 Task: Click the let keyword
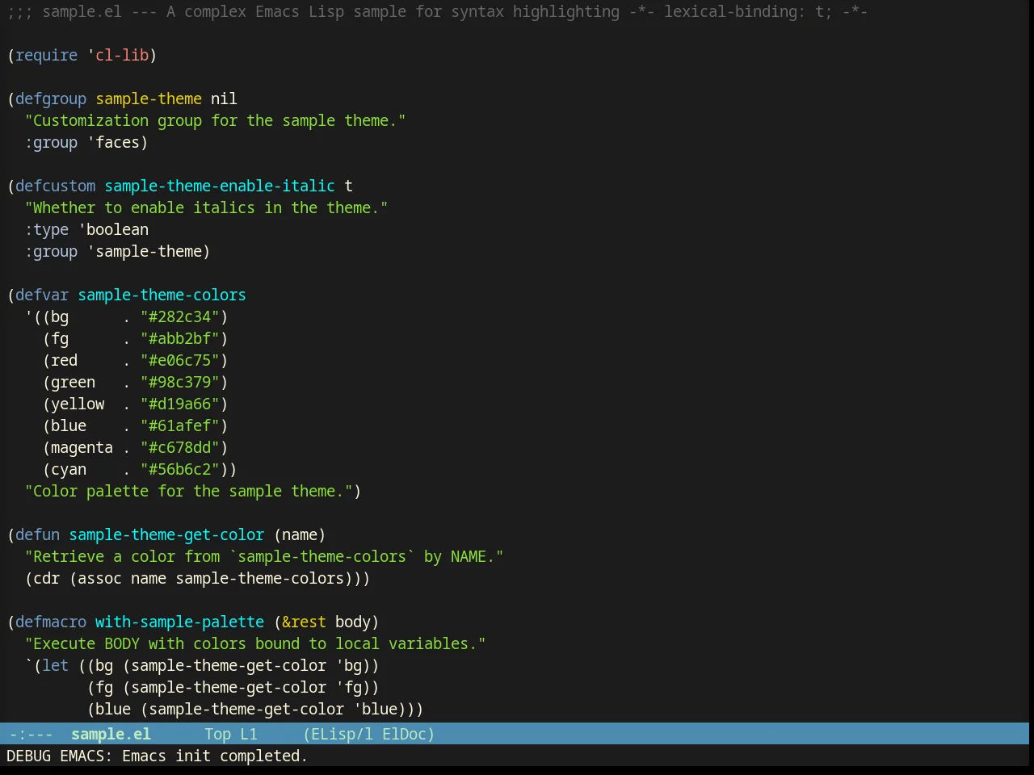pyautogui.click(x=56, y=665)
